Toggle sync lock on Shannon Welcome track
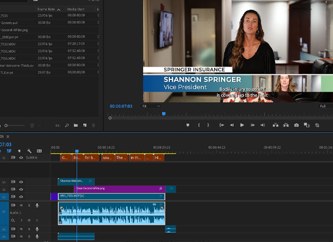Viewport: 333px width, 242px height. point(13,182)
